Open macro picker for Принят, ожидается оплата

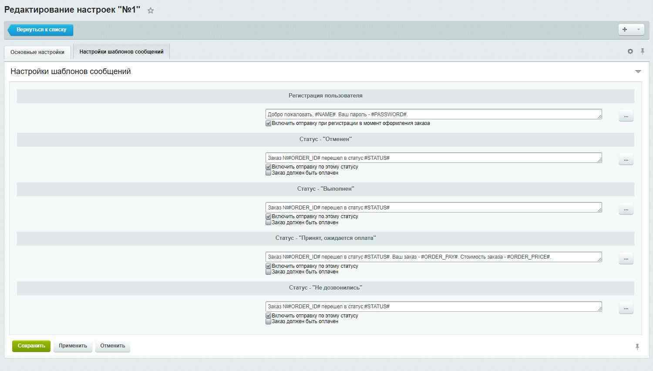[626, 259]
